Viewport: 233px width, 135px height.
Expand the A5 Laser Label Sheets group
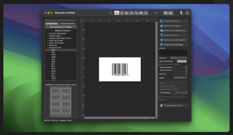(48, 34)
